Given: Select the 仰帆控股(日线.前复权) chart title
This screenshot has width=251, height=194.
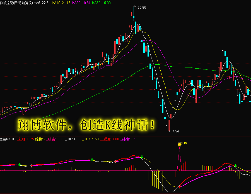Looking at the screenshot, I should (x=16, y=3).
